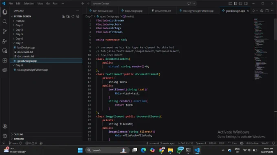Create a new folder in System Design
This screenshot has width=277, height=155.
68,16
